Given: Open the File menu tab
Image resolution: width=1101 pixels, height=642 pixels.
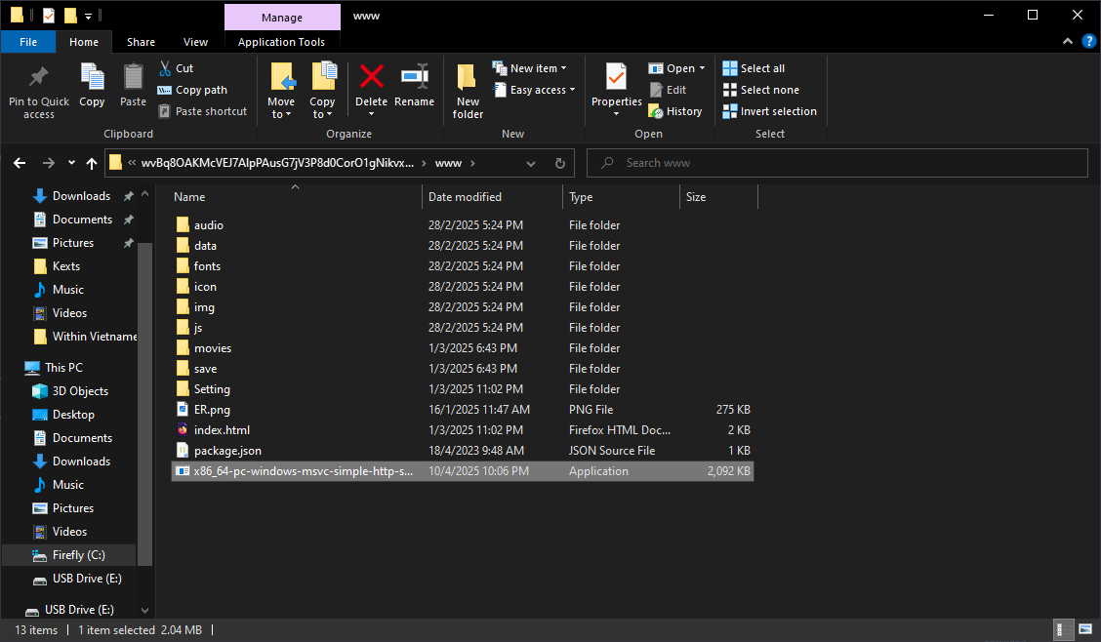Looking at the screenshot, I should 28,42.
